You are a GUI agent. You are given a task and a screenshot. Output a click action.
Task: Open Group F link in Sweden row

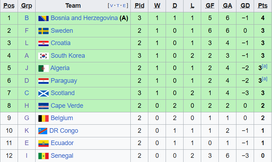26,31
